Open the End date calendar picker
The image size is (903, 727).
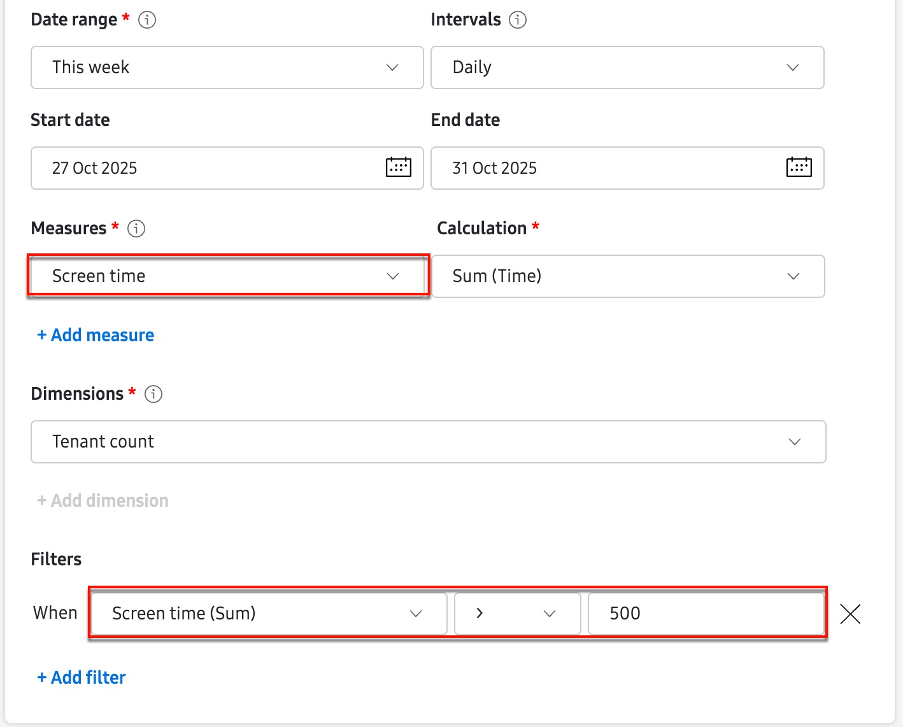pos(799,167)
